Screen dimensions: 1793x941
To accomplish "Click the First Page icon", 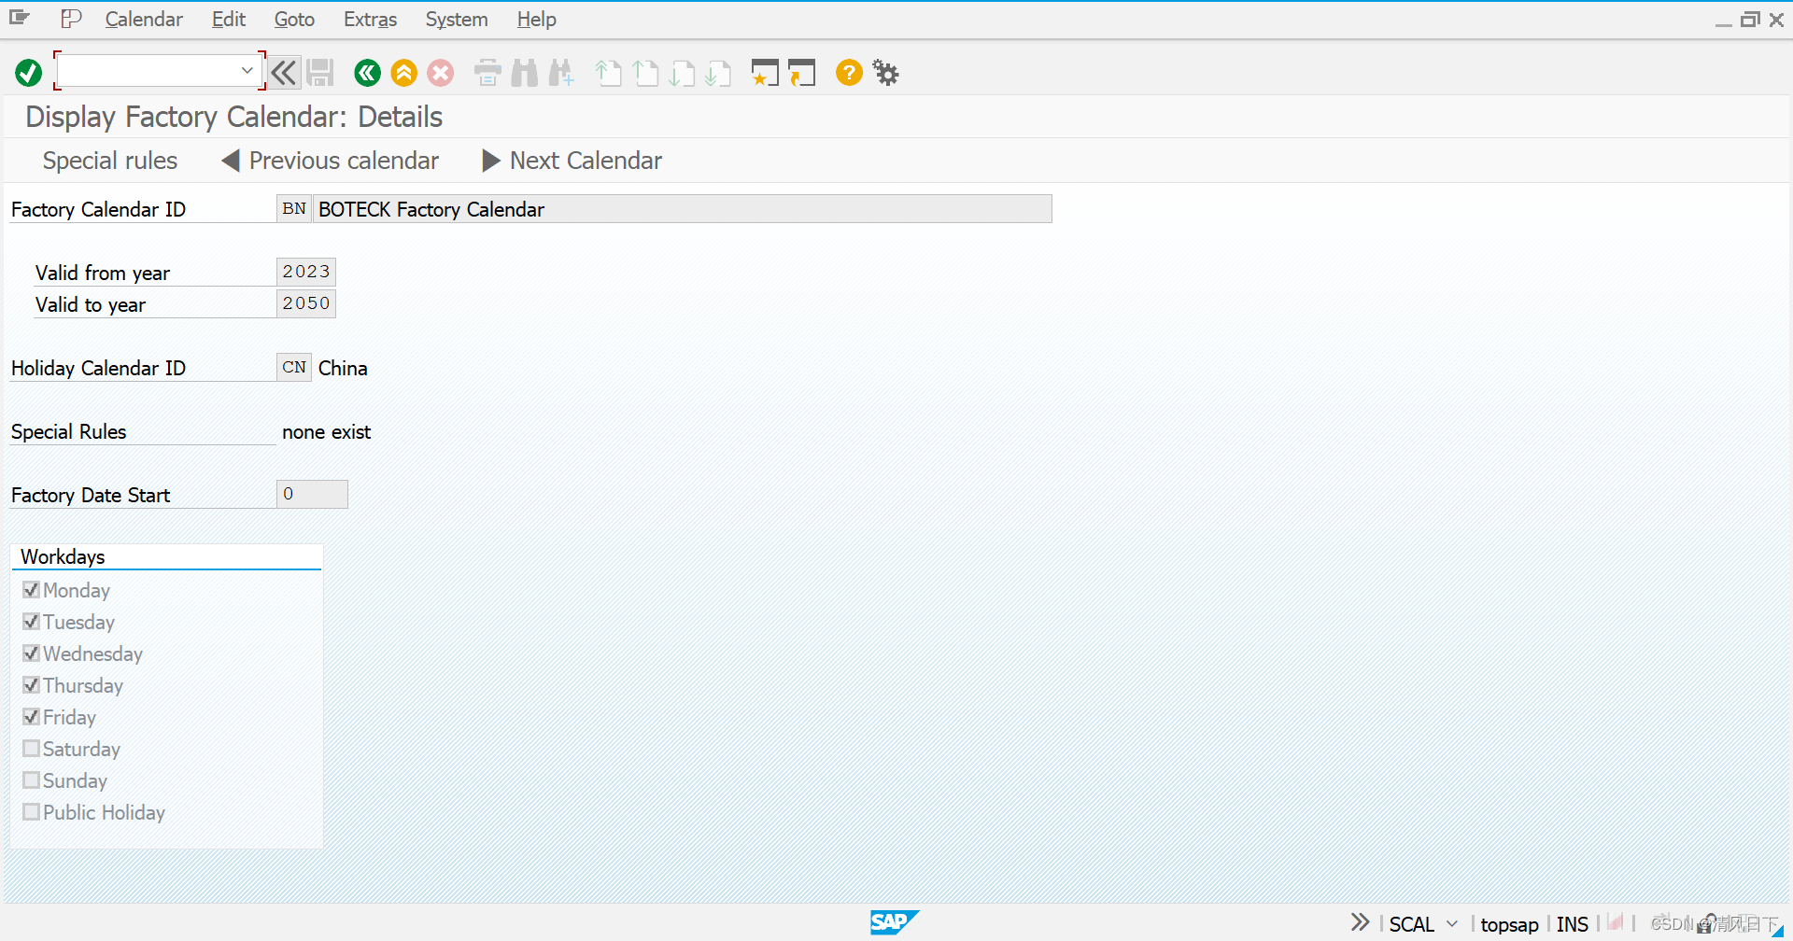I will (609, 72).
